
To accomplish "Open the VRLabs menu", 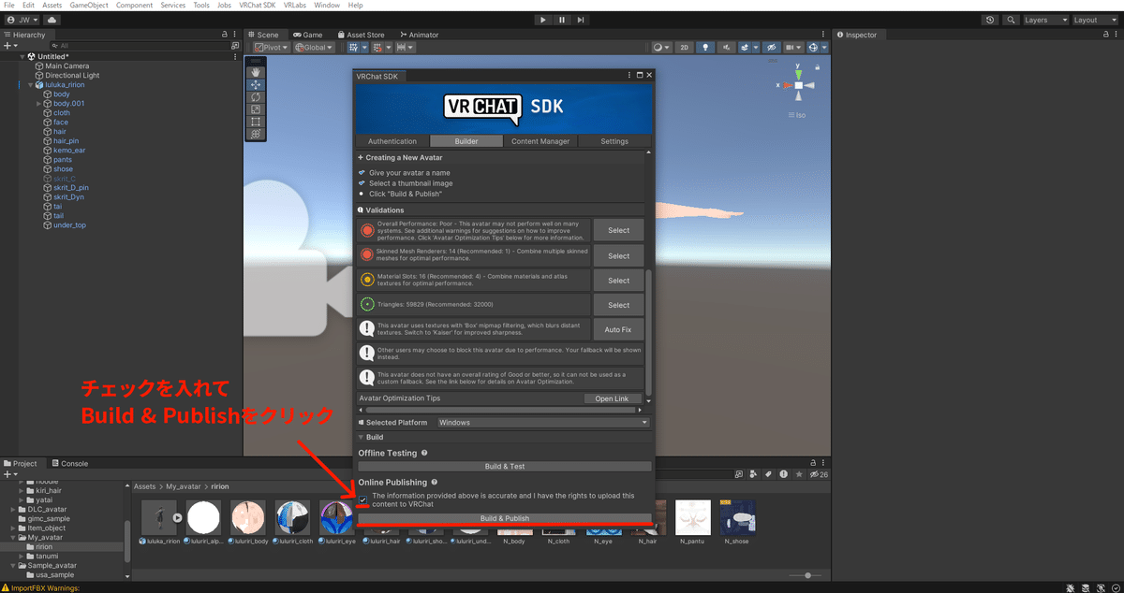I will 295,6.
